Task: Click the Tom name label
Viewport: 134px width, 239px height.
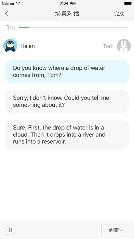Action: coord(108,46)
